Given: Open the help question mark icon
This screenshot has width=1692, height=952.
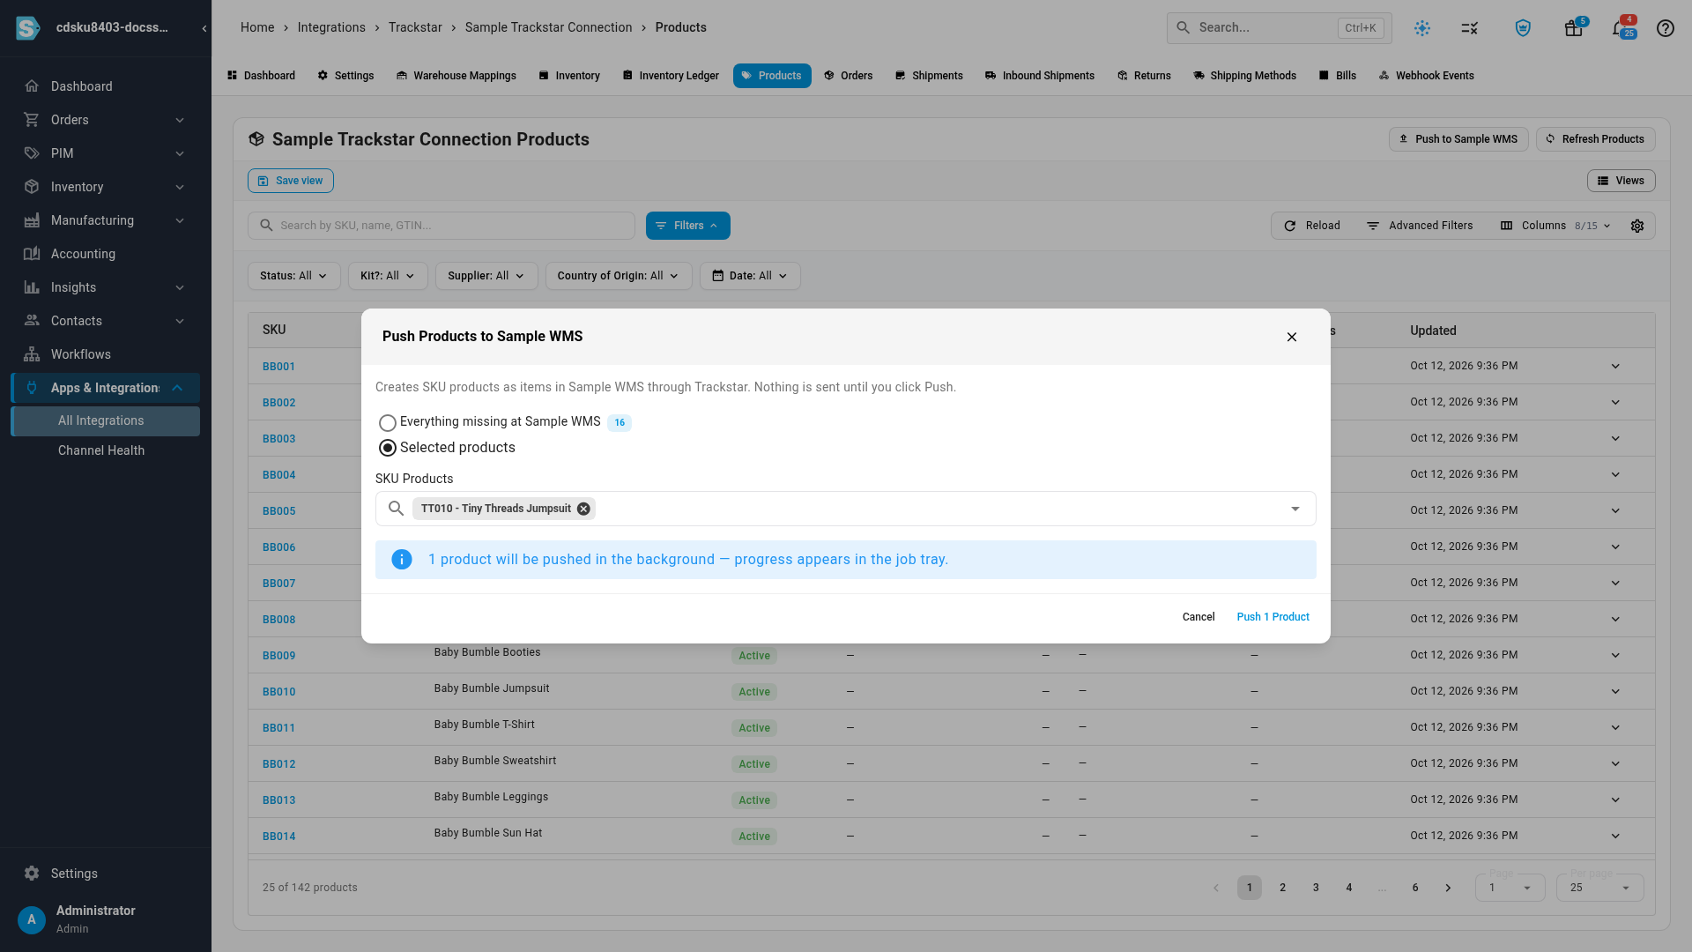Looking at the screenshot, I should [x=1665, y=28].
